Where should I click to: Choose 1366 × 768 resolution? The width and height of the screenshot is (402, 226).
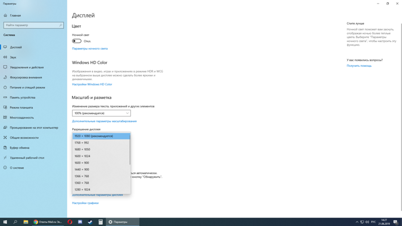coord(101,176)
